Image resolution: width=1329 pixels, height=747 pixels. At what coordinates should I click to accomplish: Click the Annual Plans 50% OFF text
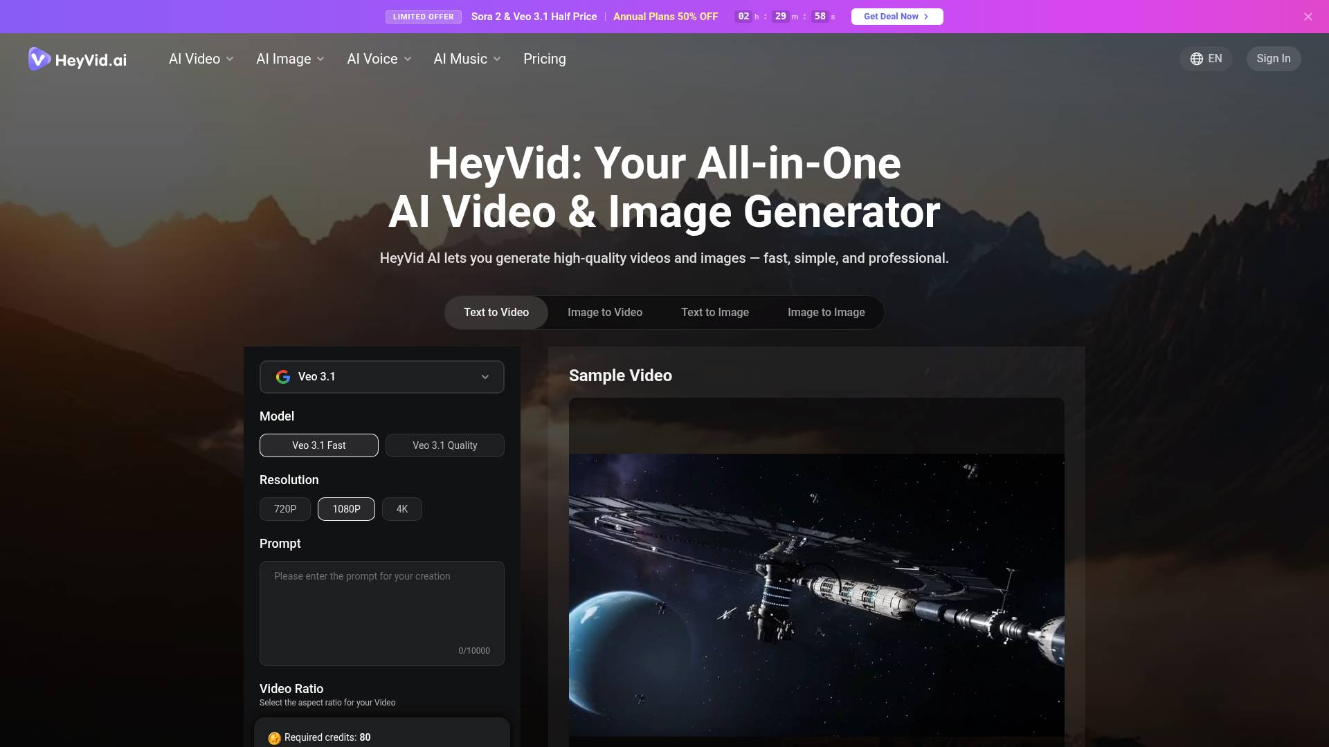pos(666,17)
